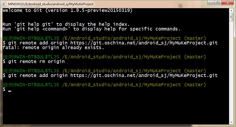Click the 'git remote rm origin' command line
Image resolution: width=236 pixels, height=127 pixels.
pyautogui.click(x=36, y=61)
